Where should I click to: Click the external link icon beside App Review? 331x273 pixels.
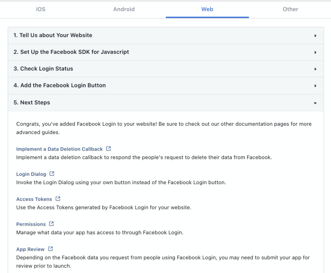50,249
